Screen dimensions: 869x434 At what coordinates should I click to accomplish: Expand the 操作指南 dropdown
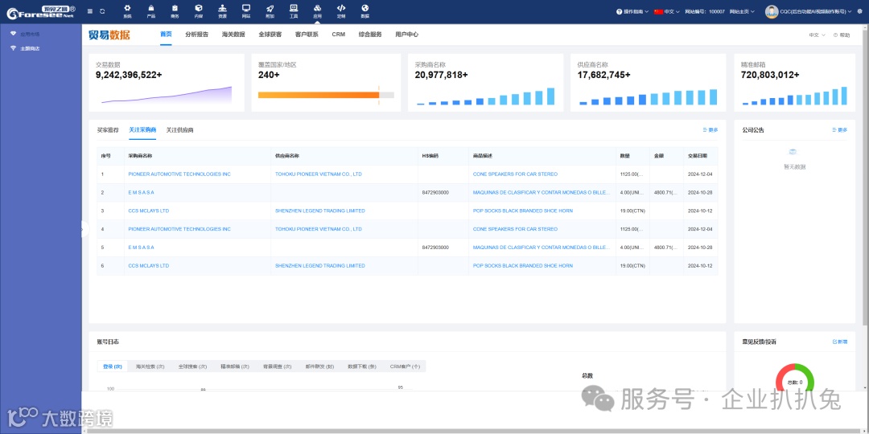tap(632, 11)
